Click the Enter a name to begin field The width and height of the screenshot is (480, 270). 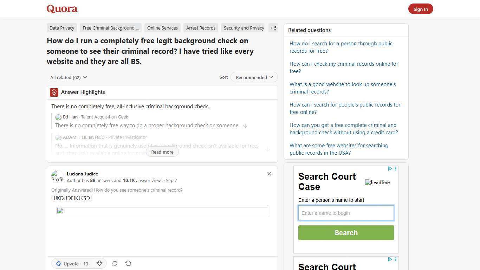(346, 213)
